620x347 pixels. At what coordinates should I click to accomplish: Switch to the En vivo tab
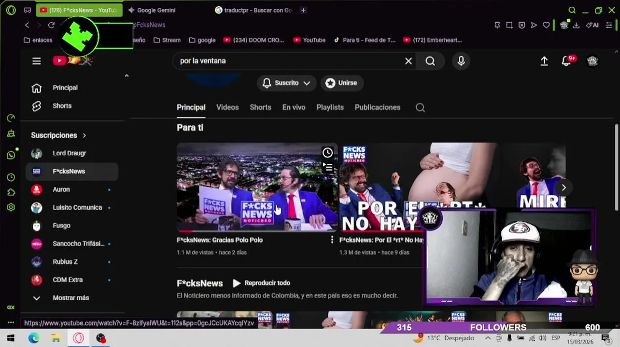(x=294, y=107)
